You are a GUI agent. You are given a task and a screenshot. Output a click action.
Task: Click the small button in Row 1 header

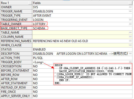pos(30,3)
